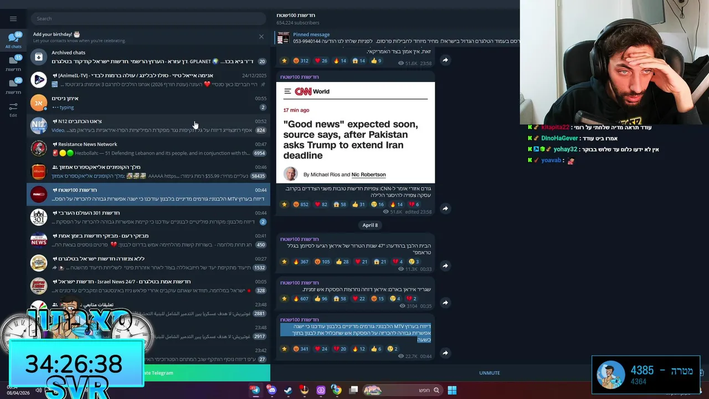Viewport: 709px width, 399px height.
Task: Click the Archived chats box icon
Action: 39,57
